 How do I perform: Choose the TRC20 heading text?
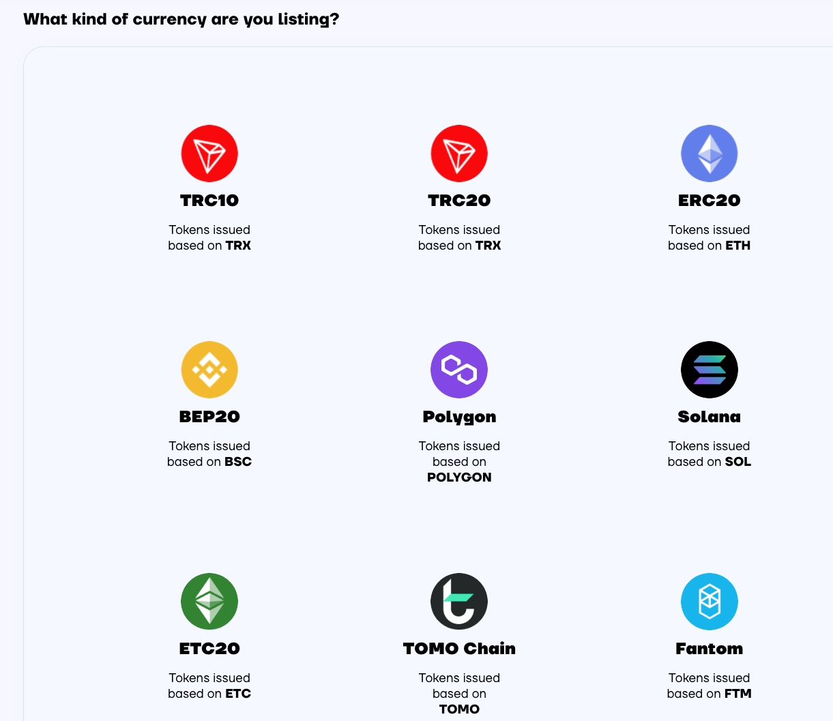(x=459, y=201)
